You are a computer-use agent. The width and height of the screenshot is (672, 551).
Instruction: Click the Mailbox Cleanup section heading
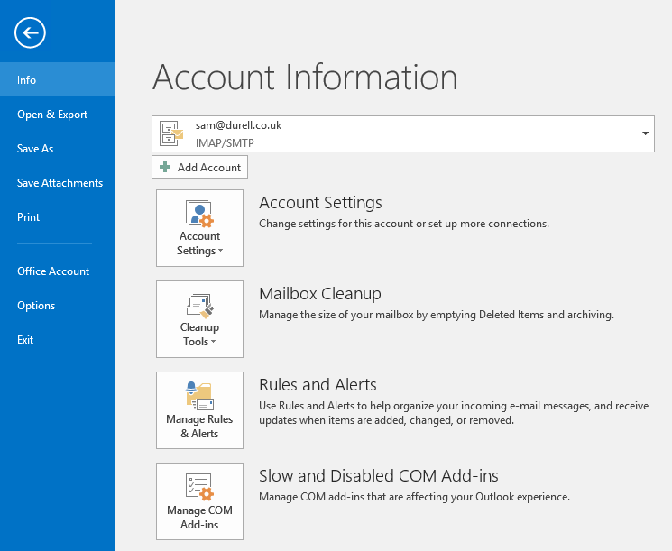tap(320, 294)
